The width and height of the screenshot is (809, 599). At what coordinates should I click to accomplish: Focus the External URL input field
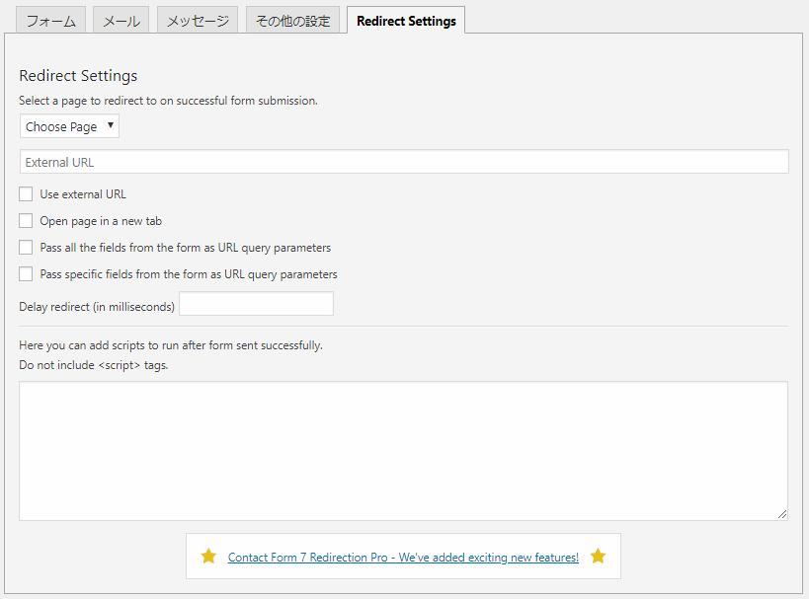point(404,162)
